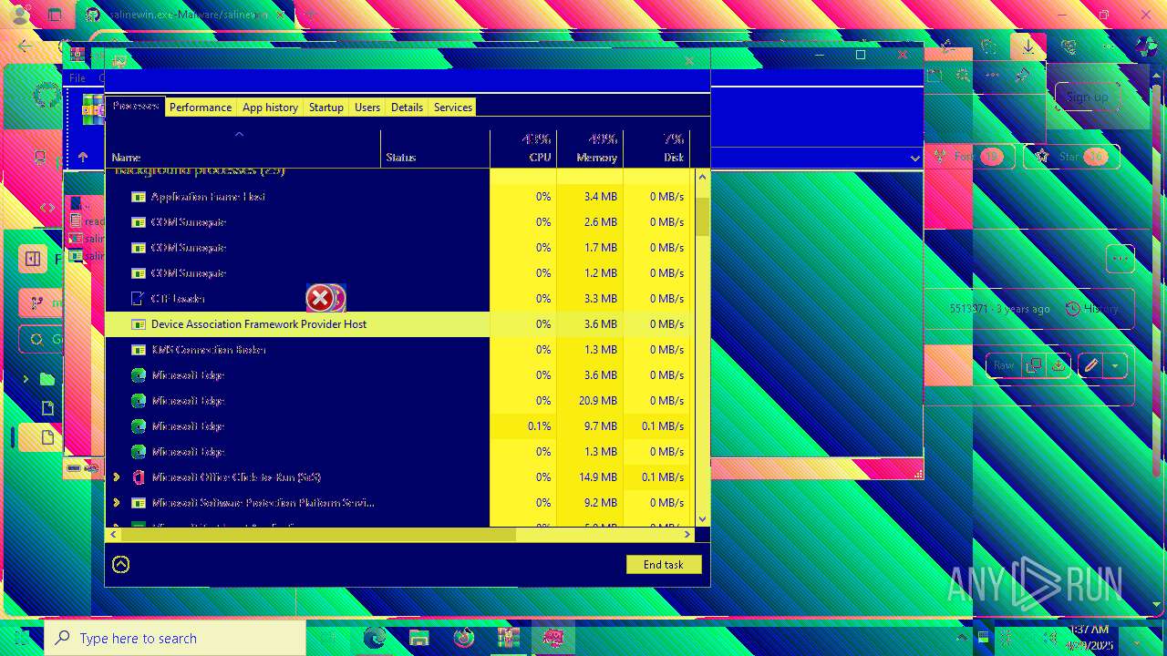
Task: Click the Fork button on GitHub page
Action: pos(973,157)
